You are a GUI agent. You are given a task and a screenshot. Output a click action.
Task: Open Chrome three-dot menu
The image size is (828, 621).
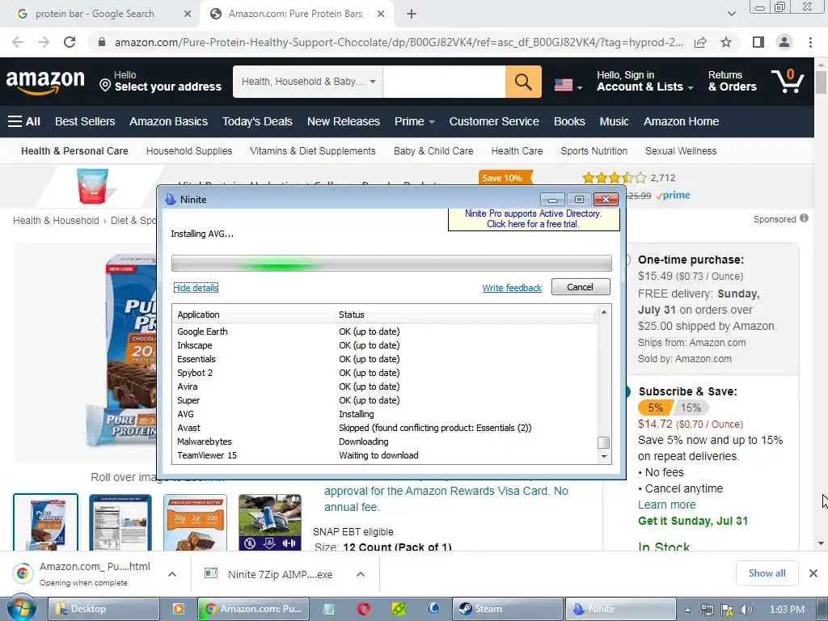[x=810, y=42]
